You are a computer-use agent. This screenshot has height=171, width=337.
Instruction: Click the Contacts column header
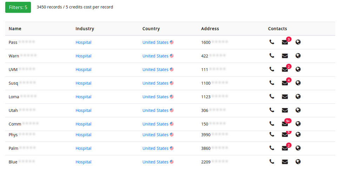[277, 29]
